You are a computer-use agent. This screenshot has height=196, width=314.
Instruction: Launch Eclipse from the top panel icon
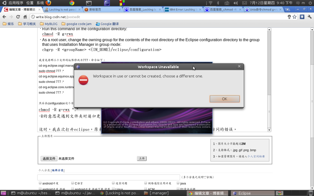click(107, 3)
